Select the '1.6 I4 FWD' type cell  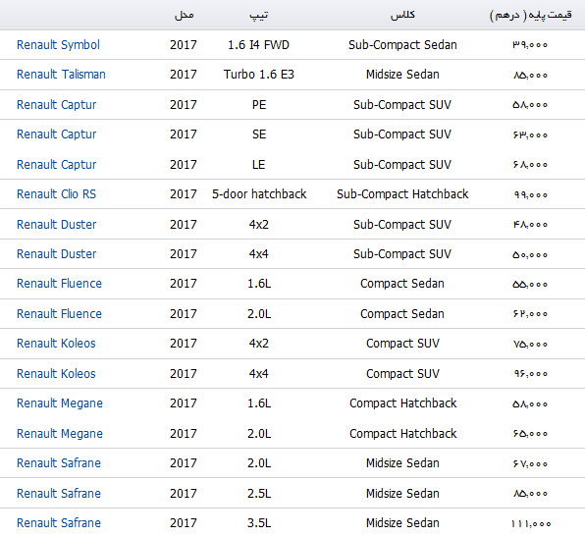258,45
